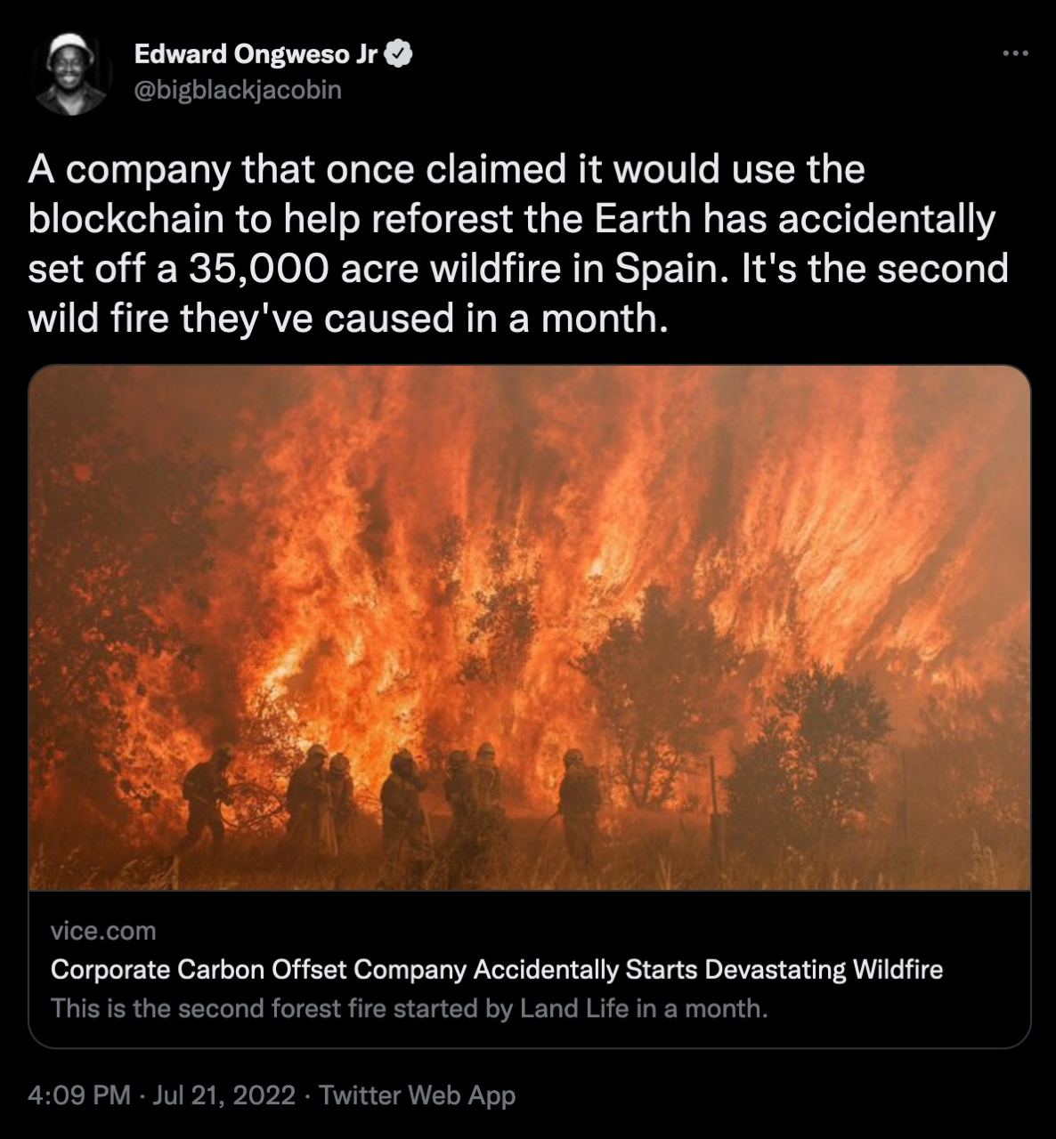Open the Corporate Carbon Offset Company headline

(496, 969)
